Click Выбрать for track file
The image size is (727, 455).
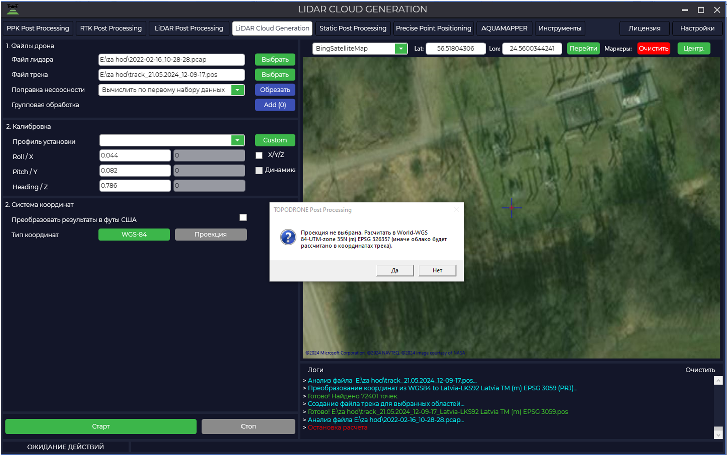(x=275, y=74)
